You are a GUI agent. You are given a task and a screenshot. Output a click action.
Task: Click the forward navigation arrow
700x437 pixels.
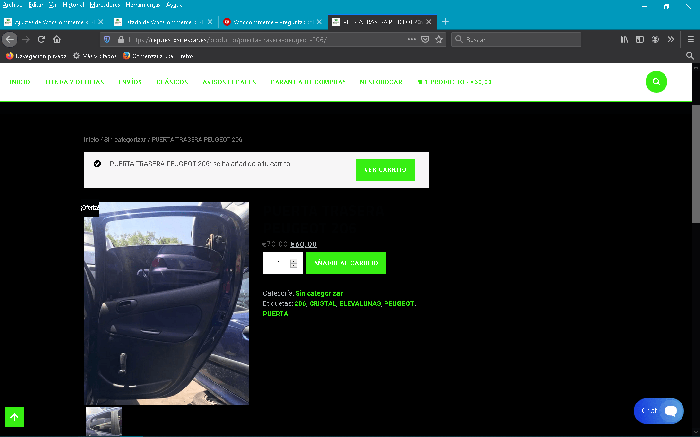26,39
